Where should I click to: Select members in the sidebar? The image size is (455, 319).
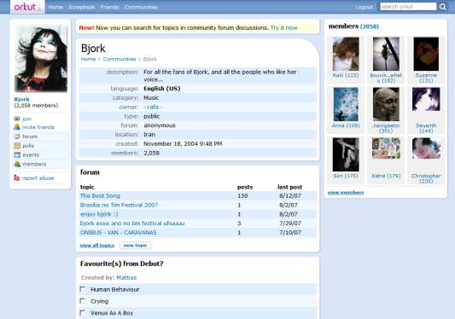34,164
